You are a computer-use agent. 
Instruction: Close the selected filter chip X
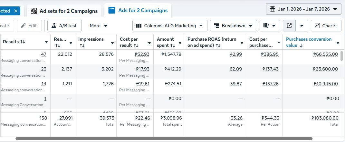(x=16, y=11)
